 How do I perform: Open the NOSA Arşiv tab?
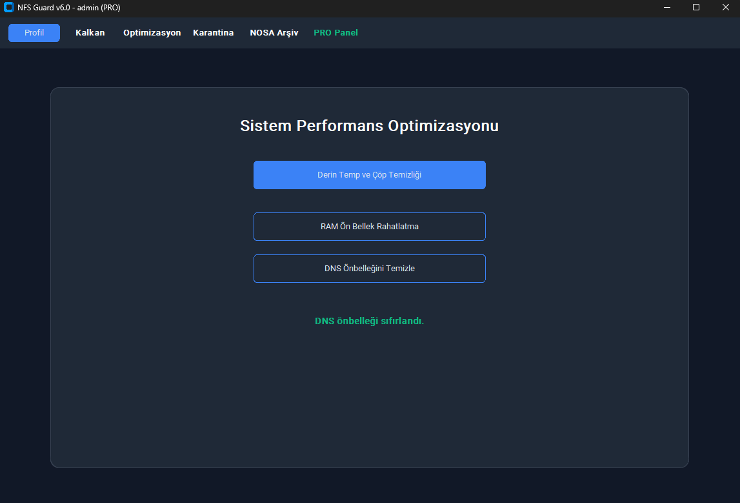274,32
